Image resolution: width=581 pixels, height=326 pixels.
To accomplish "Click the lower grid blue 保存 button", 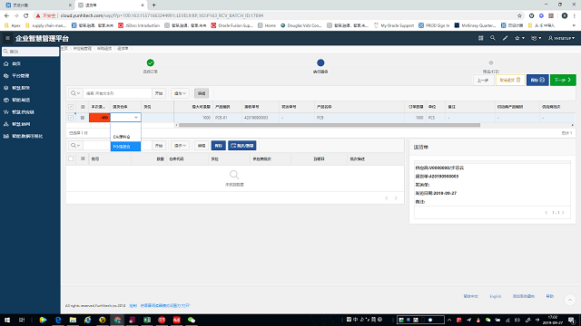I will tap(219, 146).
